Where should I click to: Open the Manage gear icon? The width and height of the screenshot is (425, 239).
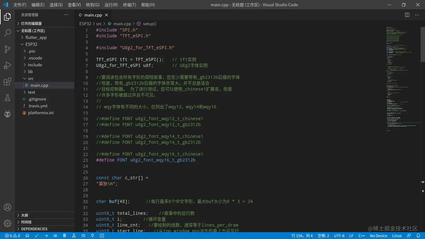[7, 223]
